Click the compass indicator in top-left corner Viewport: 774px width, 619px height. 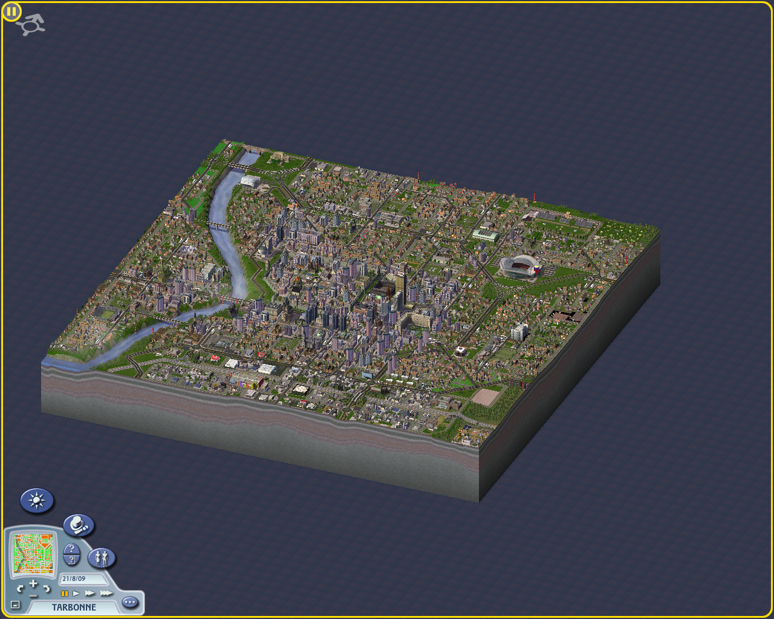click(x=30, y=25)
